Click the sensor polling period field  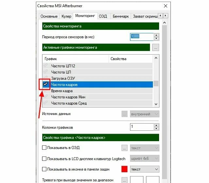pos(142,37)
